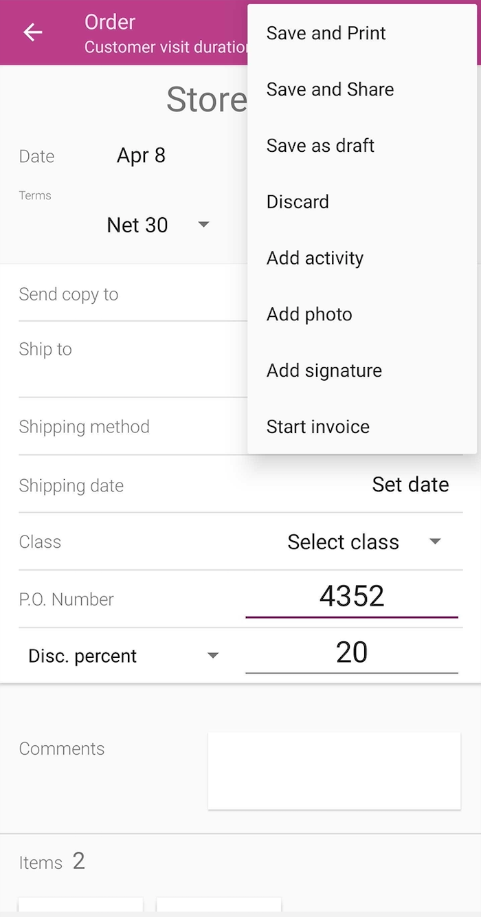
Task: Choose Save and Share
Action: 330,89
